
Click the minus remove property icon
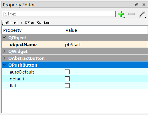click(x=131, y=14)
